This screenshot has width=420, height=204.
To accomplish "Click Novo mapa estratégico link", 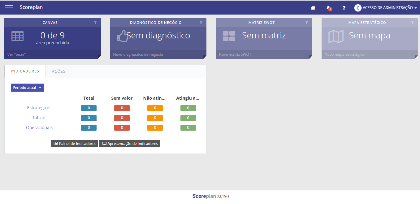I will pyautogui.click(x=344, y=54).
